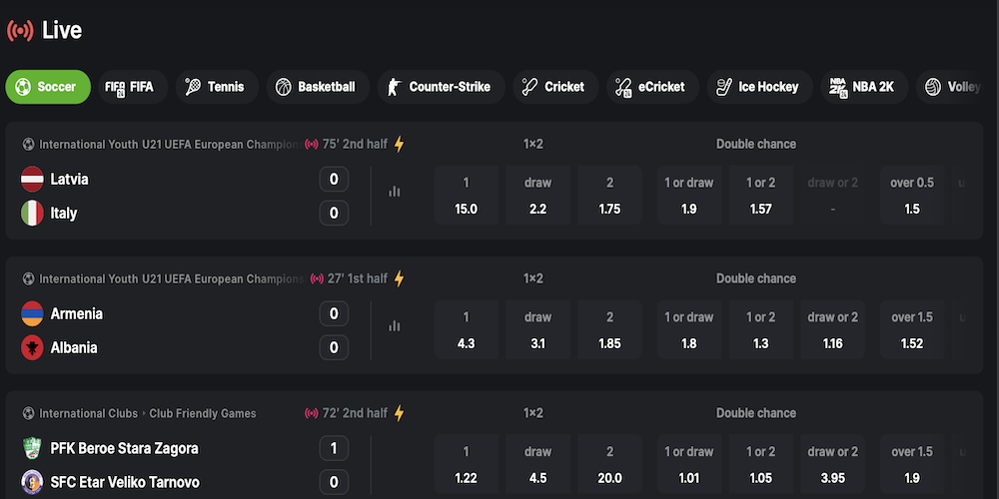
Task: Select the Soccer sport tab
Action: pyautogui.click(x=47, y=87)
